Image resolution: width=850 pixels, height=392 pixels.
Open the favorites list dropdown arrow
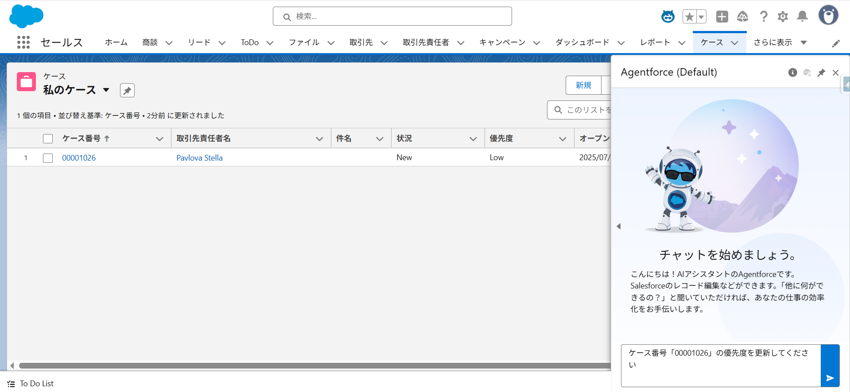tap(701, 17)
